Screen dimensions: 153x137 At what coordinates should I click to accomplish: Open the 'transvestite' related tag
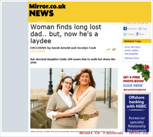(131, 54)
